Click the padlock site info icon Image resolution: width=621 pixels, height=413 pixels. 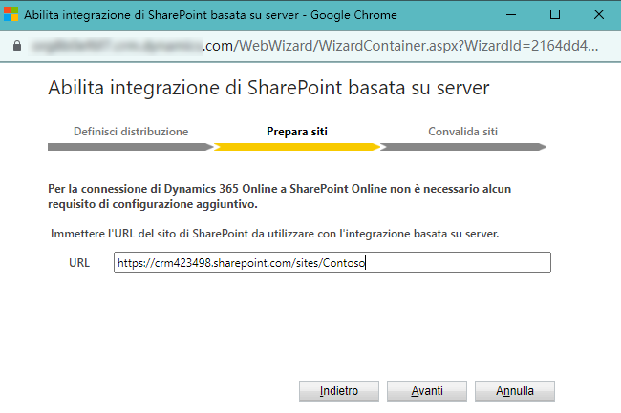click(17, 46)
